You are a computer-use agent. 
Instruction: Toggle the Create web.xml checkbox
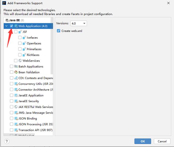58,31
